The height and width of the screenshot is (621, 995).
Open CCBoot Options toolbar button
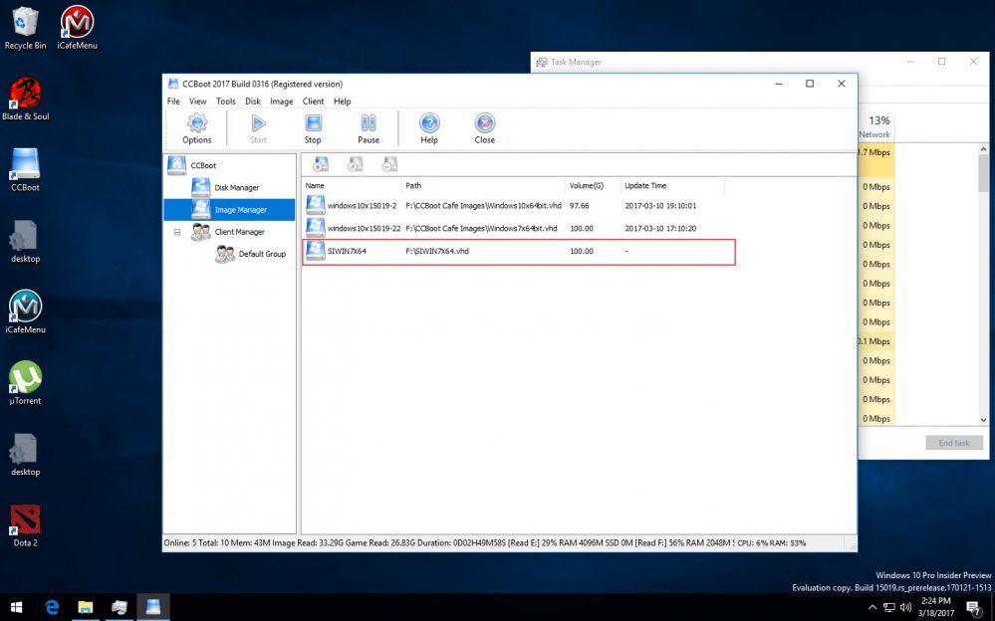197,128
